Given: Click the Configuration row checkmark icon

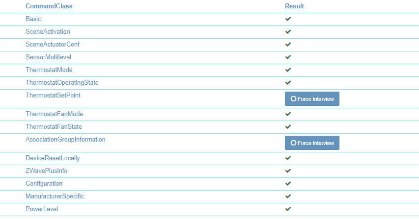Looking at the screenshot, I should pyautogui.click(x=288, y=184).
